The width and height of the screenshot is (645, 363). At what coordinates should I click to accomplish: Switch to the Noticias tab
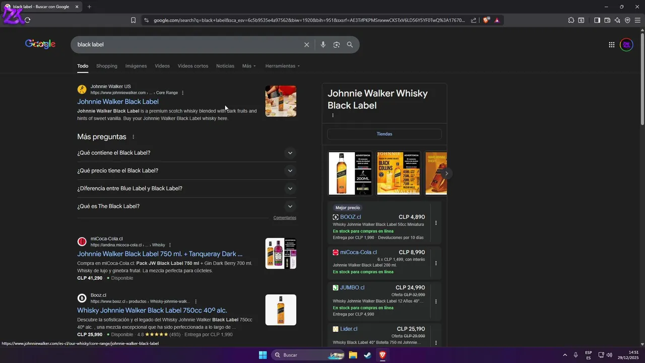[225, 66]
